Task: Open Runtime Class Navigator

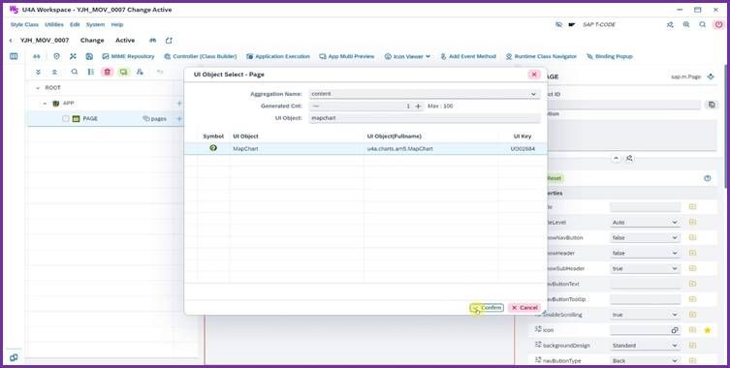Action: pos(541,56)
